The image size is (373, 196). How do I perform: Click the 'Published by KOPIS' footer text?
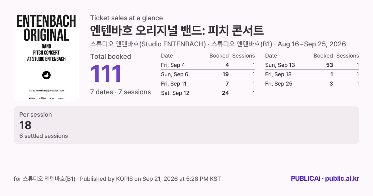106,179
